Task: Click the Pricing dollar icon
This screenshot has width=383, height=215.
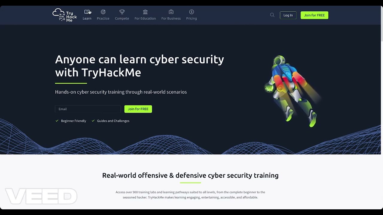Action: 191,12
